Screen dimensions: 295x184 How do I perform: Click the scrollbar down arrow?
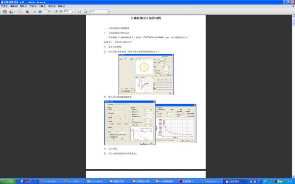click(294, 177)
